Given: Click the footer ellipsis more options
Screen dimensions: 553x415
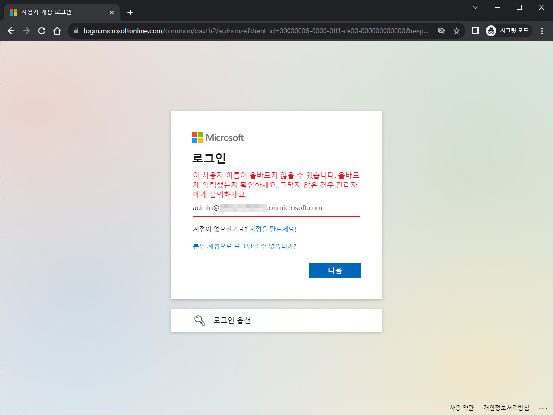Looking at the screenshot, I should [x=543, y=408].
